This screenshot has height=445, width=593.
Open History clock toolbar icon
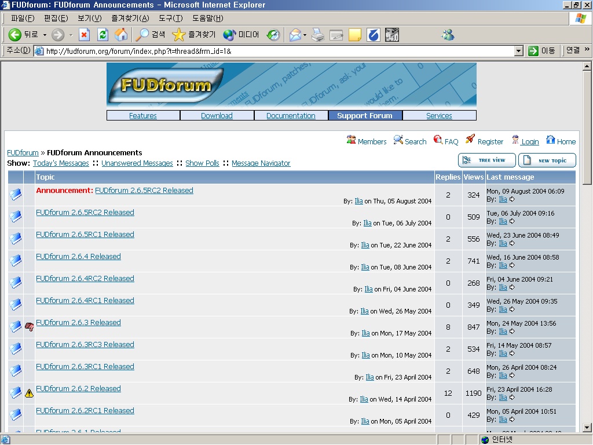pos(273,35)
